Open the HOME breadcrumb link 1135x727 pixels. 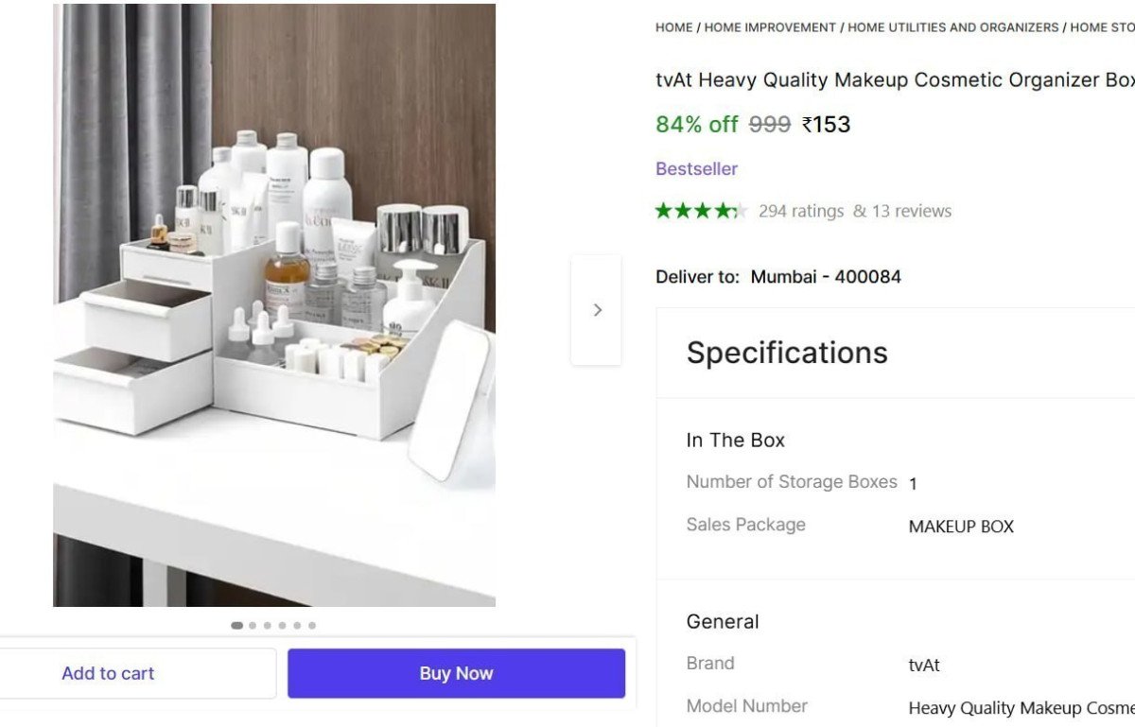(x=672, y=27)
